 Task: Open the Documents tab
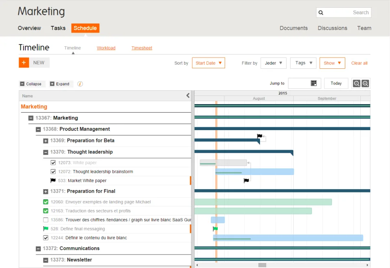[293, 28]
